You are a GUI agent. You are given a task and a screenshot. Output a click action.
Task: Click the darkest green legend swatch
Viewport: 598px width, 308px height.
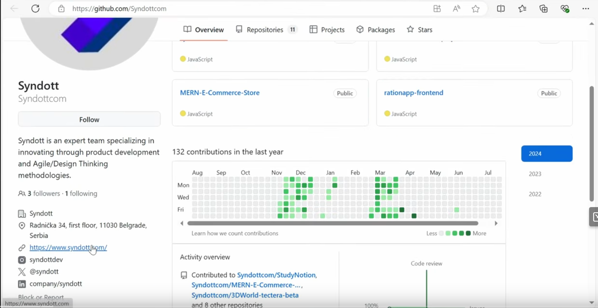[468, 234]
